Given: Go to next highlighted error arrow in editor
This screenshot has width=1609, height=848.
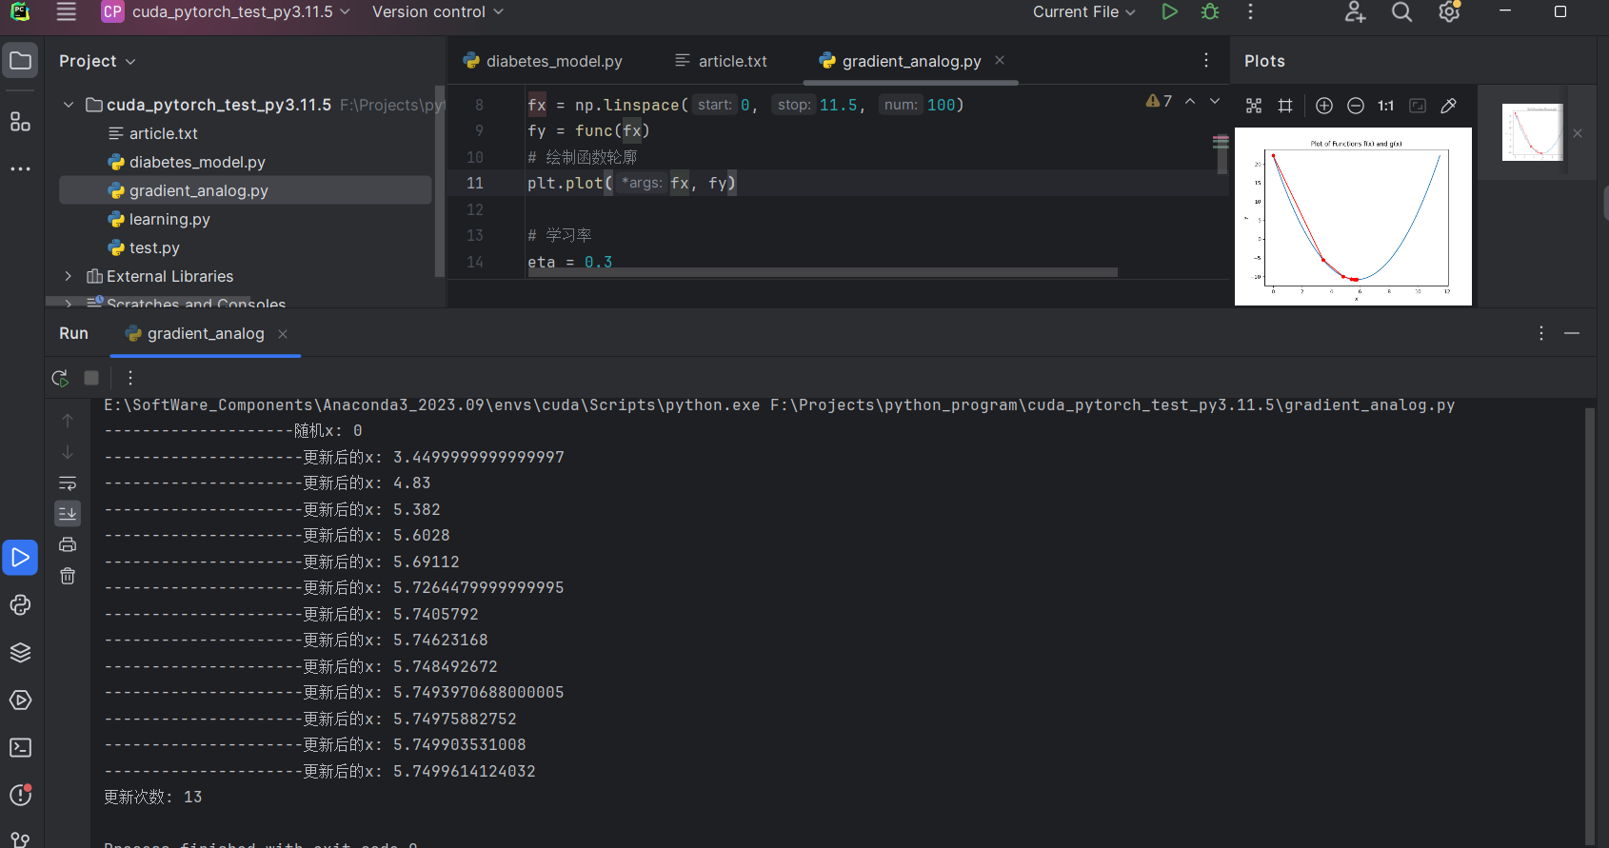Looking at the screenshot, I should click(x=1215, y=101).
